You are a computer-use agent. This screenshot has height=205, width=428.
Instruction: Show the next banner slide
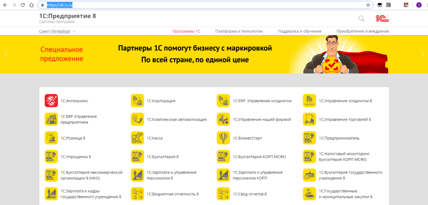[422, 54]
